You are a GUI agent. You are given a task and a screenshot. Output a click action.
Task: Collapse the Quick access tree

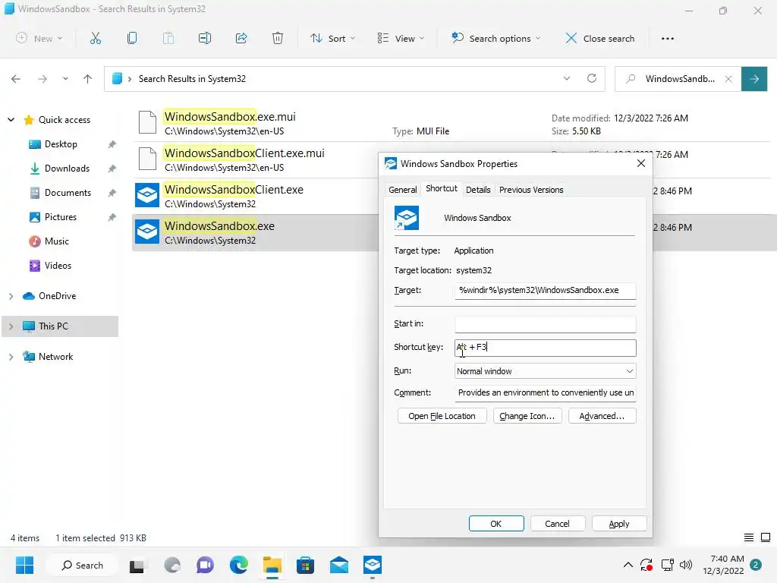pos(11,119)
